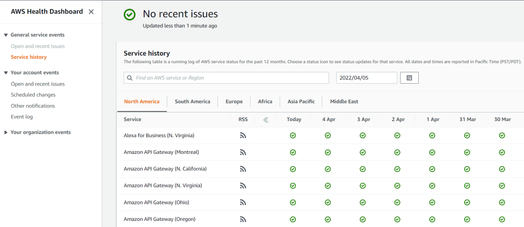Image resolution: width=524 pixels, height=227 pixels.
Task: Close the AWS Health Dashboard sidebar
Action: point(91,12)
